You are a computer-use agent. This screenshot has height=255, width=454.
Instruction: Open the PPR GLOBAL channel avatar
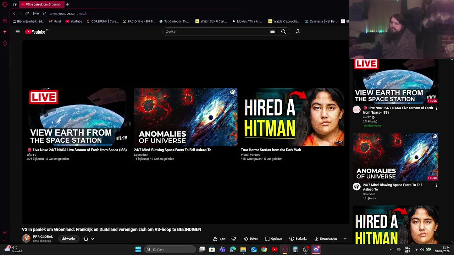26,238
